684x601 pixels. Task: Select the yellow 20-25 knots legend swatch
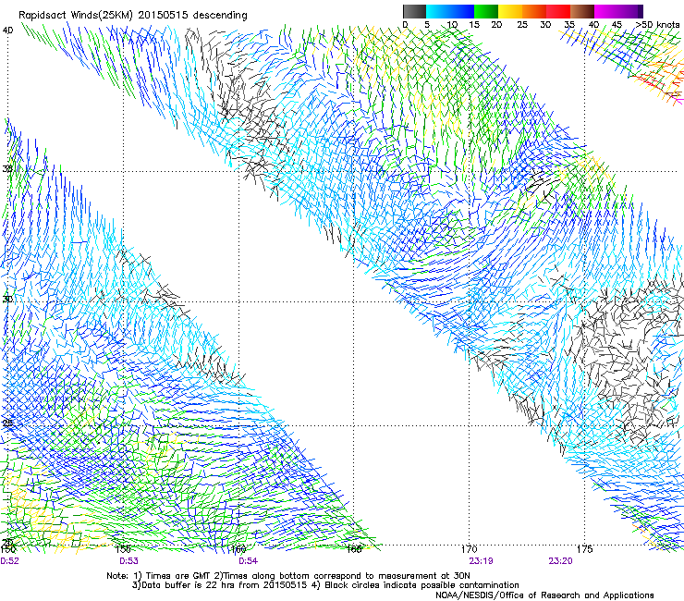coord(510,11)
